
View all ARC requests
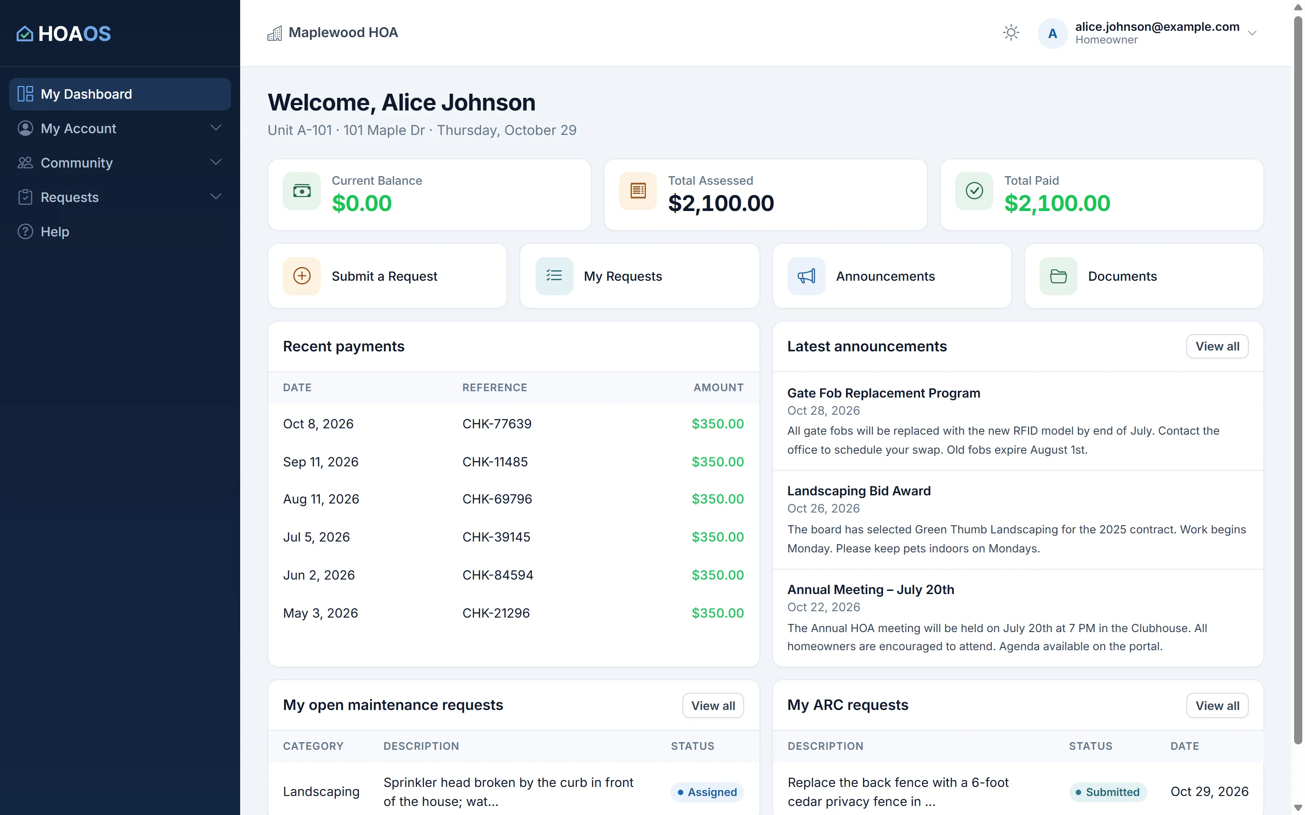[1217, 705]
